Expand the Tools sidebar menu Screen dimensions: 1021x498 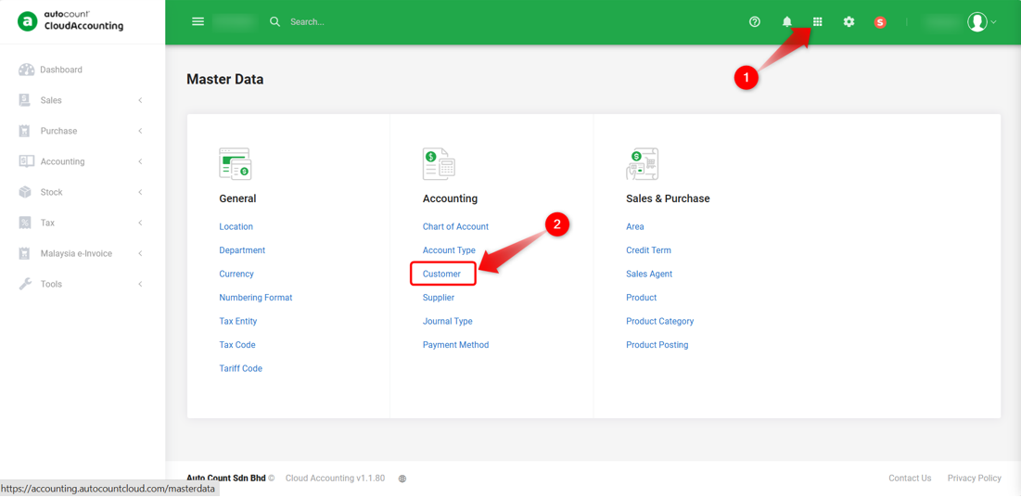[82, 284]
